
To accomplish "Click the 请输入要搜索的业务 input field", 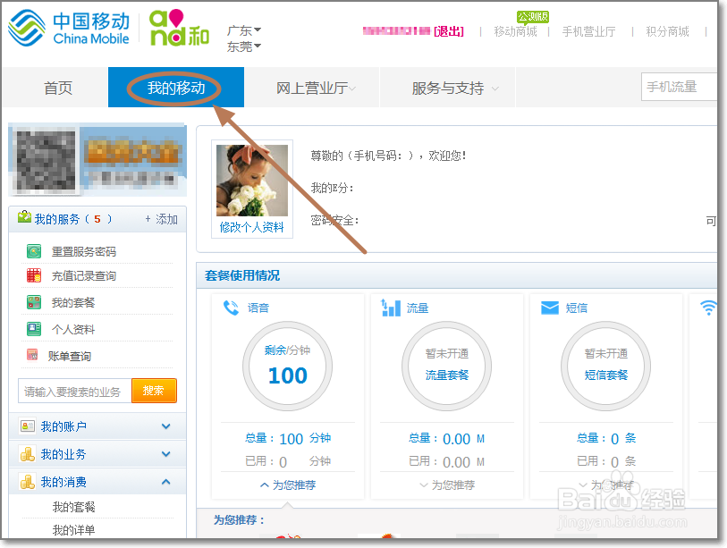I will (x=72, y=391).
